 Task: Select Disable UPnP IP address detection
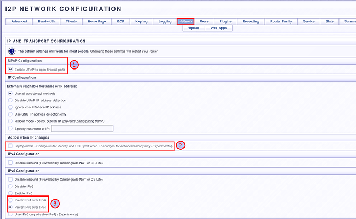10,100
